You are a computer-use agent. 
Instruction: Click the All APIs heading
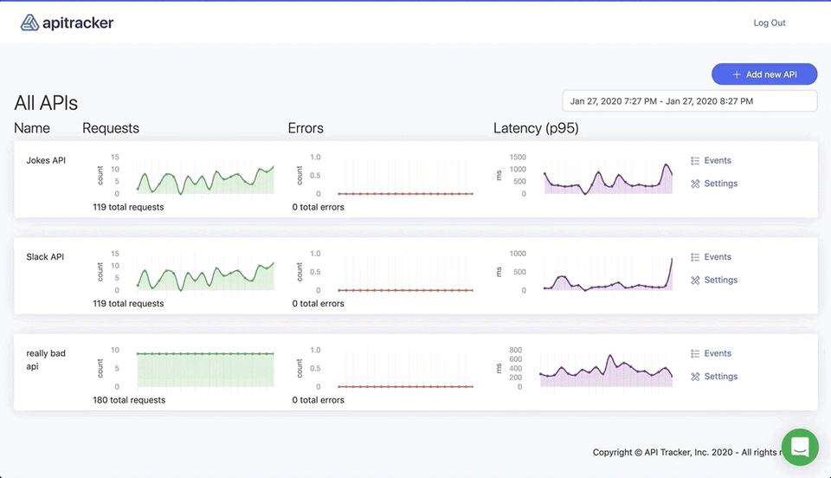[46, 103]
